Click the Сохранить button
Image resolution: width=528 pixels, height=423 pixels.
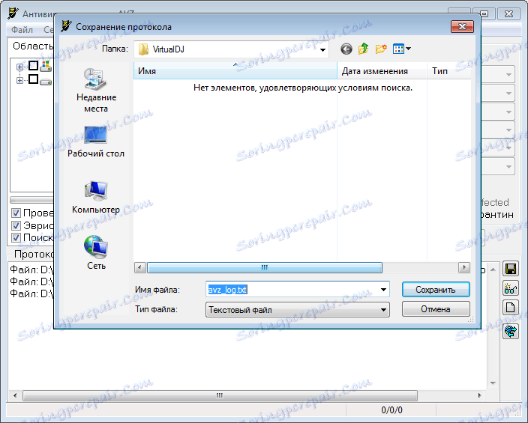coord(436,290)
